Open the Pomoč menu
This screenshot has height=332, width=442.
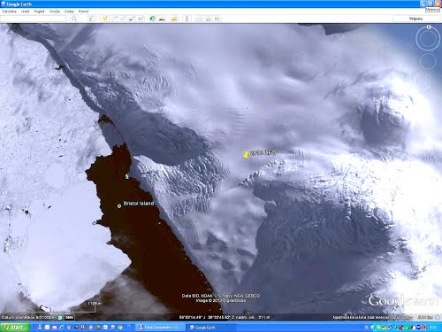tap(83, 12)
